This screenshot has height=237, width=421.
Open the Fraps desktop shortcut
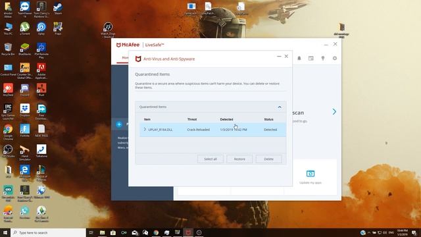(58, 28)
